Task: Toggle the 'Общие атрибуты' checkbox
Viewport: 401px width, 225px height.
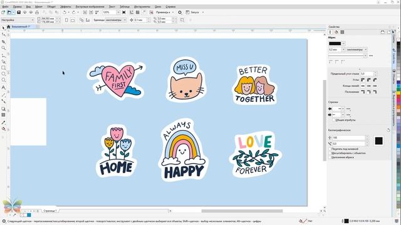Action: click(333, 120)
